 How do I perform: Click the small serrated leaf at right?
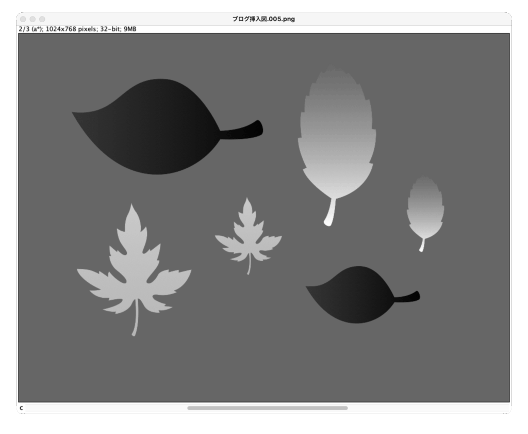(x=425, y=209)
